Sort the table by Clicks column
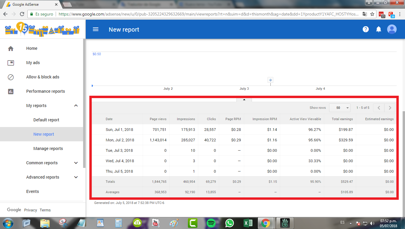405x229 pixels. pos(211,119)
